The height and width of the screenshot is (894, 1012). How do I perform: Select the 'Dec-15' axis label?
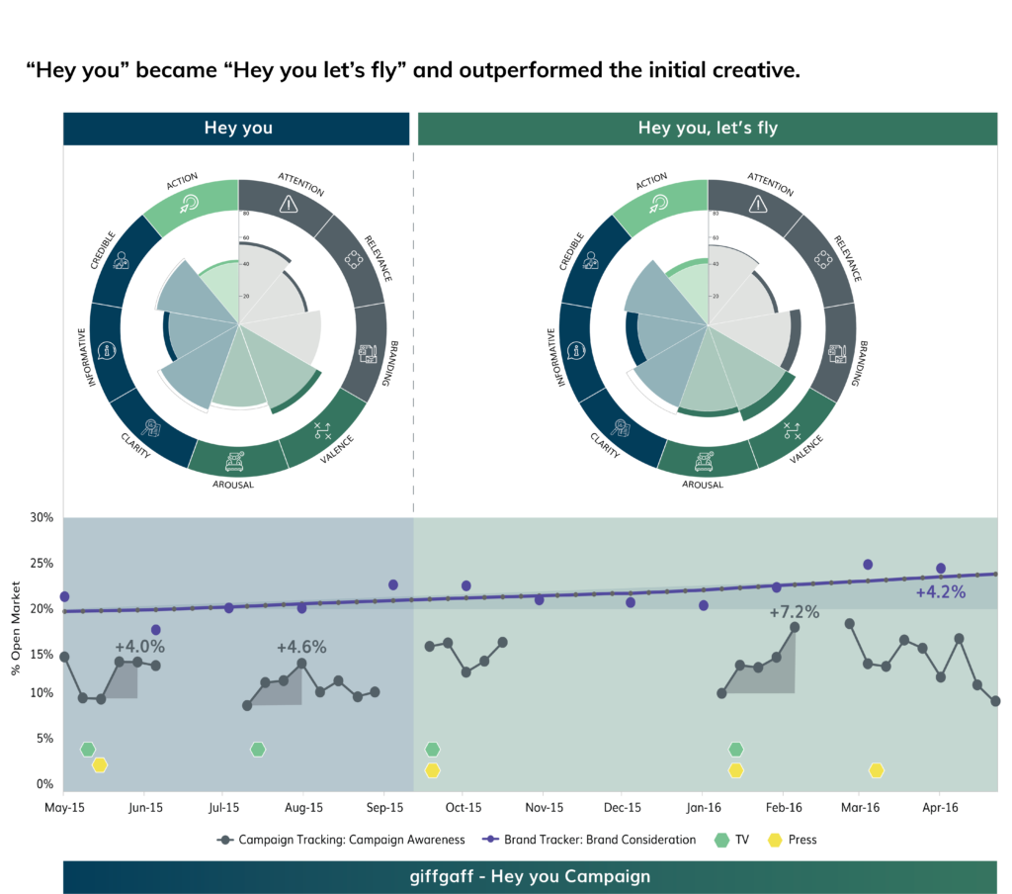(623, 807)
